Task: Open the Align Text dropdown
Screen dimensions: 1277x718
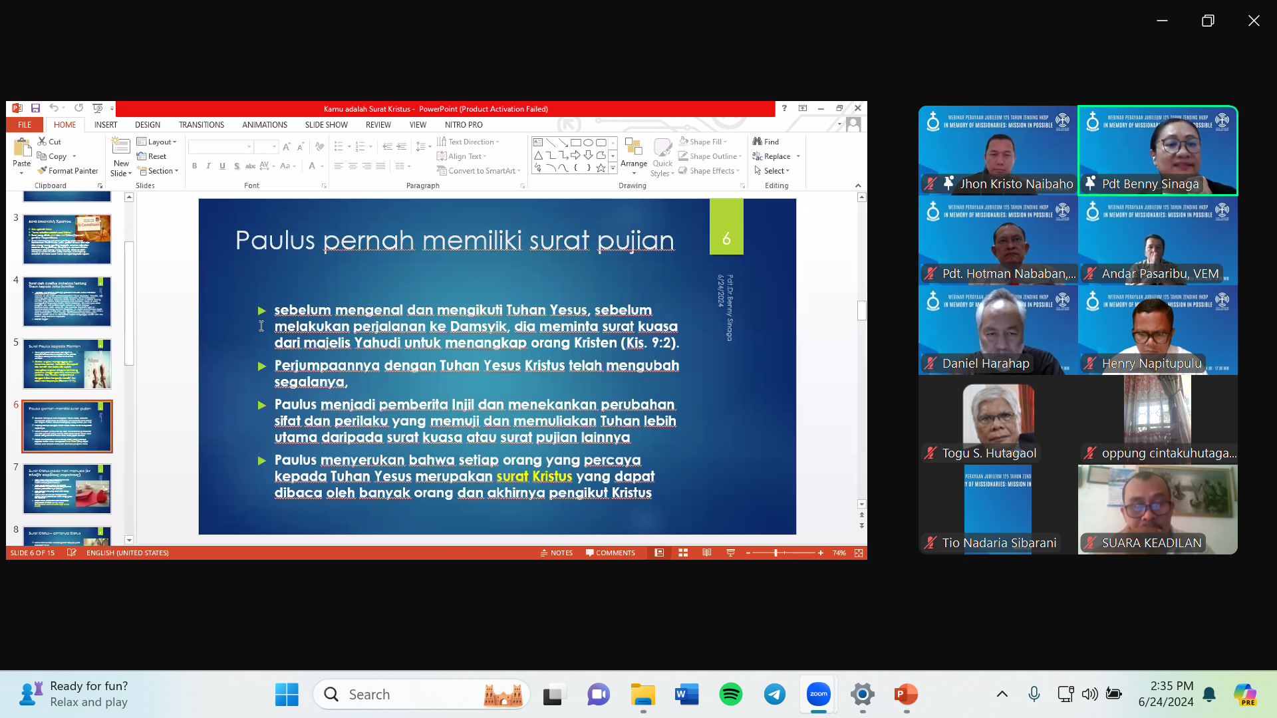Action: 462,156
